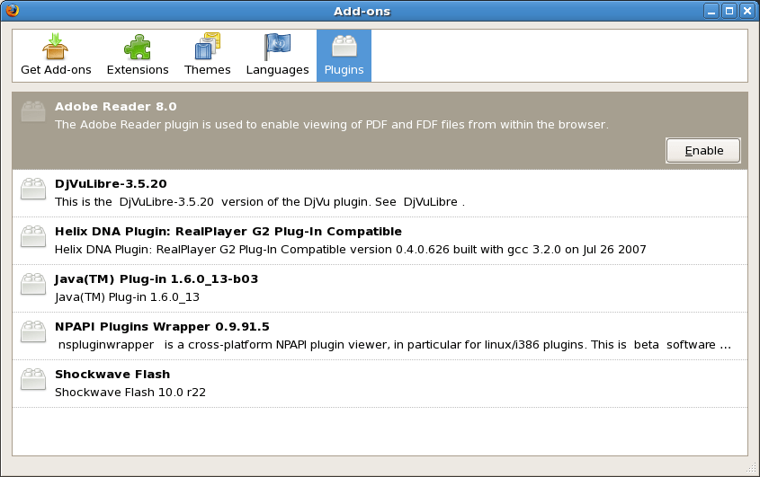Switch to the Get Add-ons tab label

56,70
